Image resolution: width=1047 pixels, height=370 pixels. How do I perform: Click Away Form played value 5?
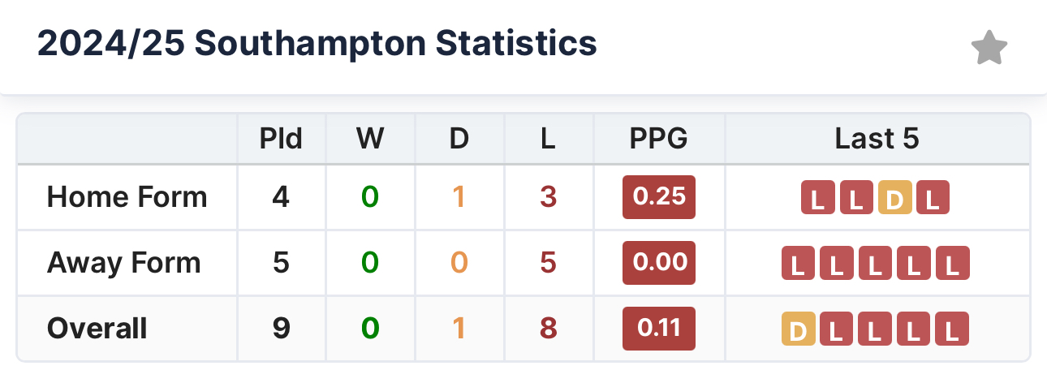tap(281, 263)
